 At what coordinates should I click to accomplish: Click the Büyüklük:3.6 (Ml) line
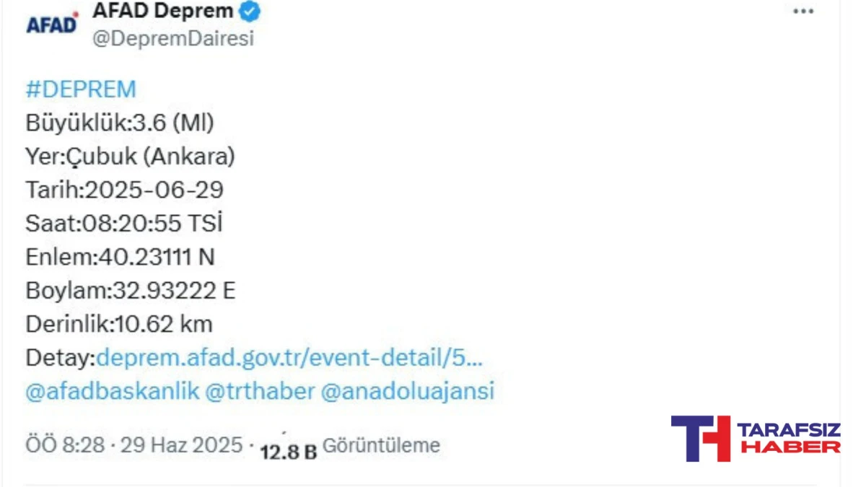[120, 123]
